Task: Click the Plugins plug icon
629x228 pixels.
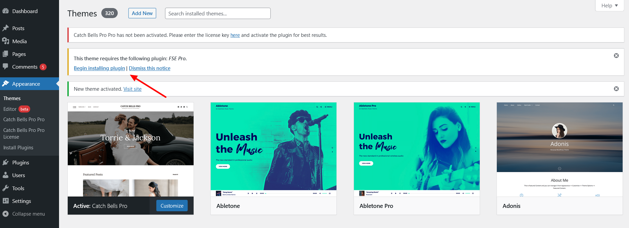Action: pos(5,162)
